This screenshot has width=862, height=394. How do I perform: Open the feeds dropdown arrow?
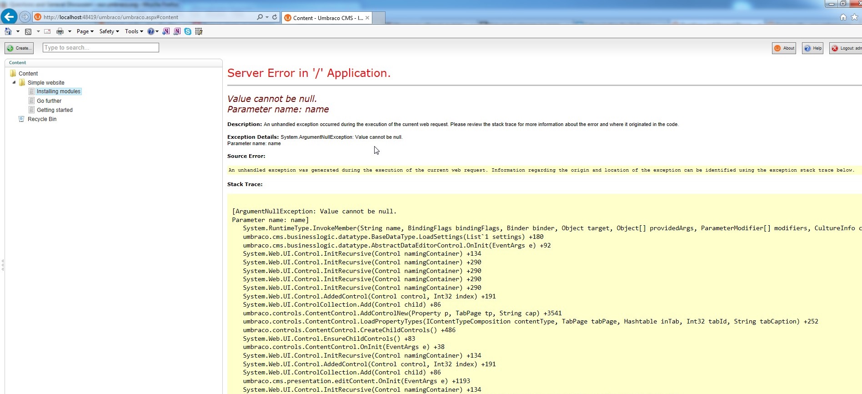coord(38,31)
